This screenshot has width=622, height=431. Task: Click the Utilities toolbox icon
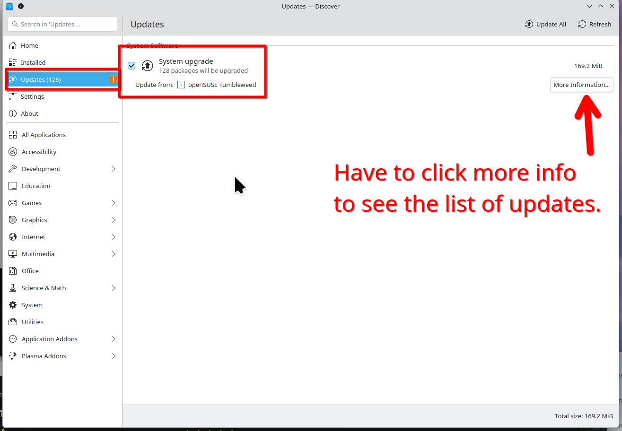click(x=13, y=322)
